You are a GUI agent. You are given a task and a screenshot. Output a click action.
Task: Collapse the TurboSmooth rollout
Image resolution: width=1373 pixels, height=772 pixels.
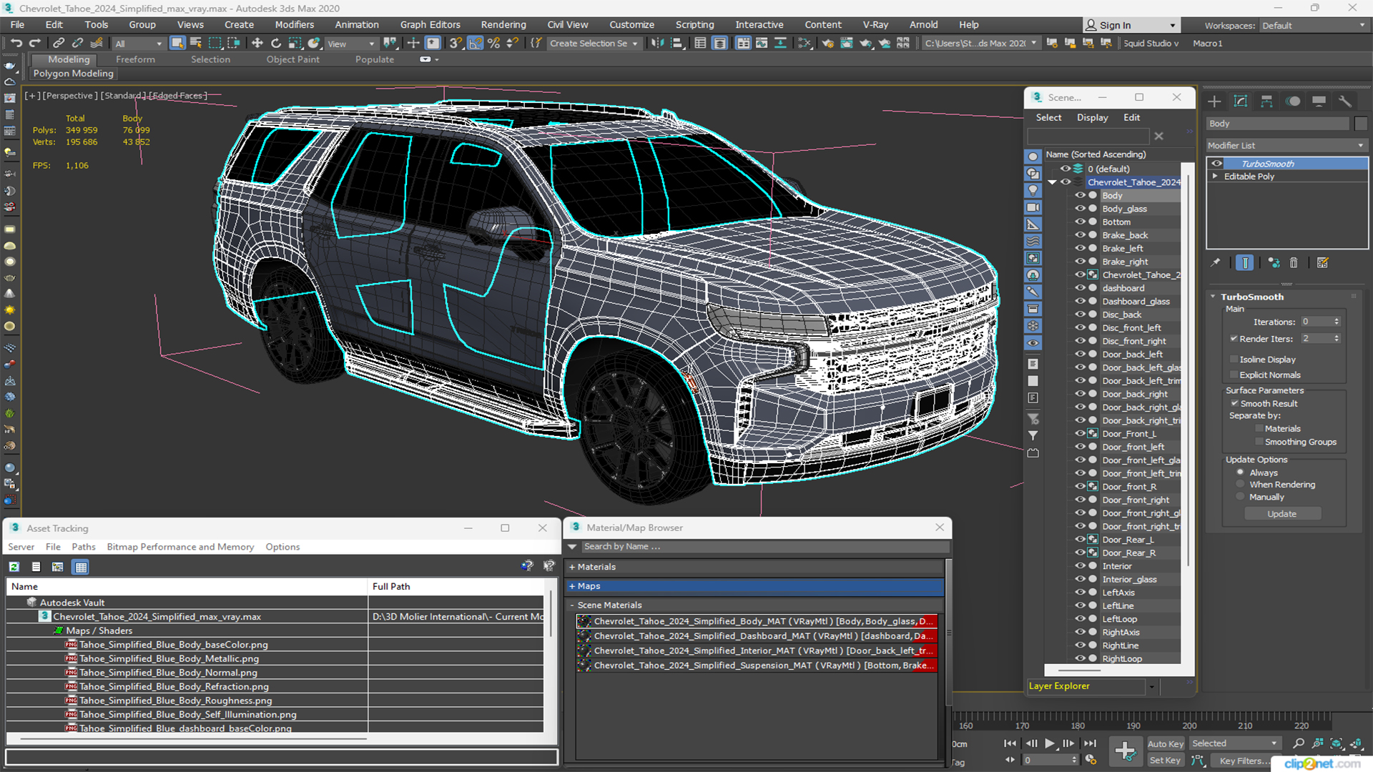tap(1214, 297)
